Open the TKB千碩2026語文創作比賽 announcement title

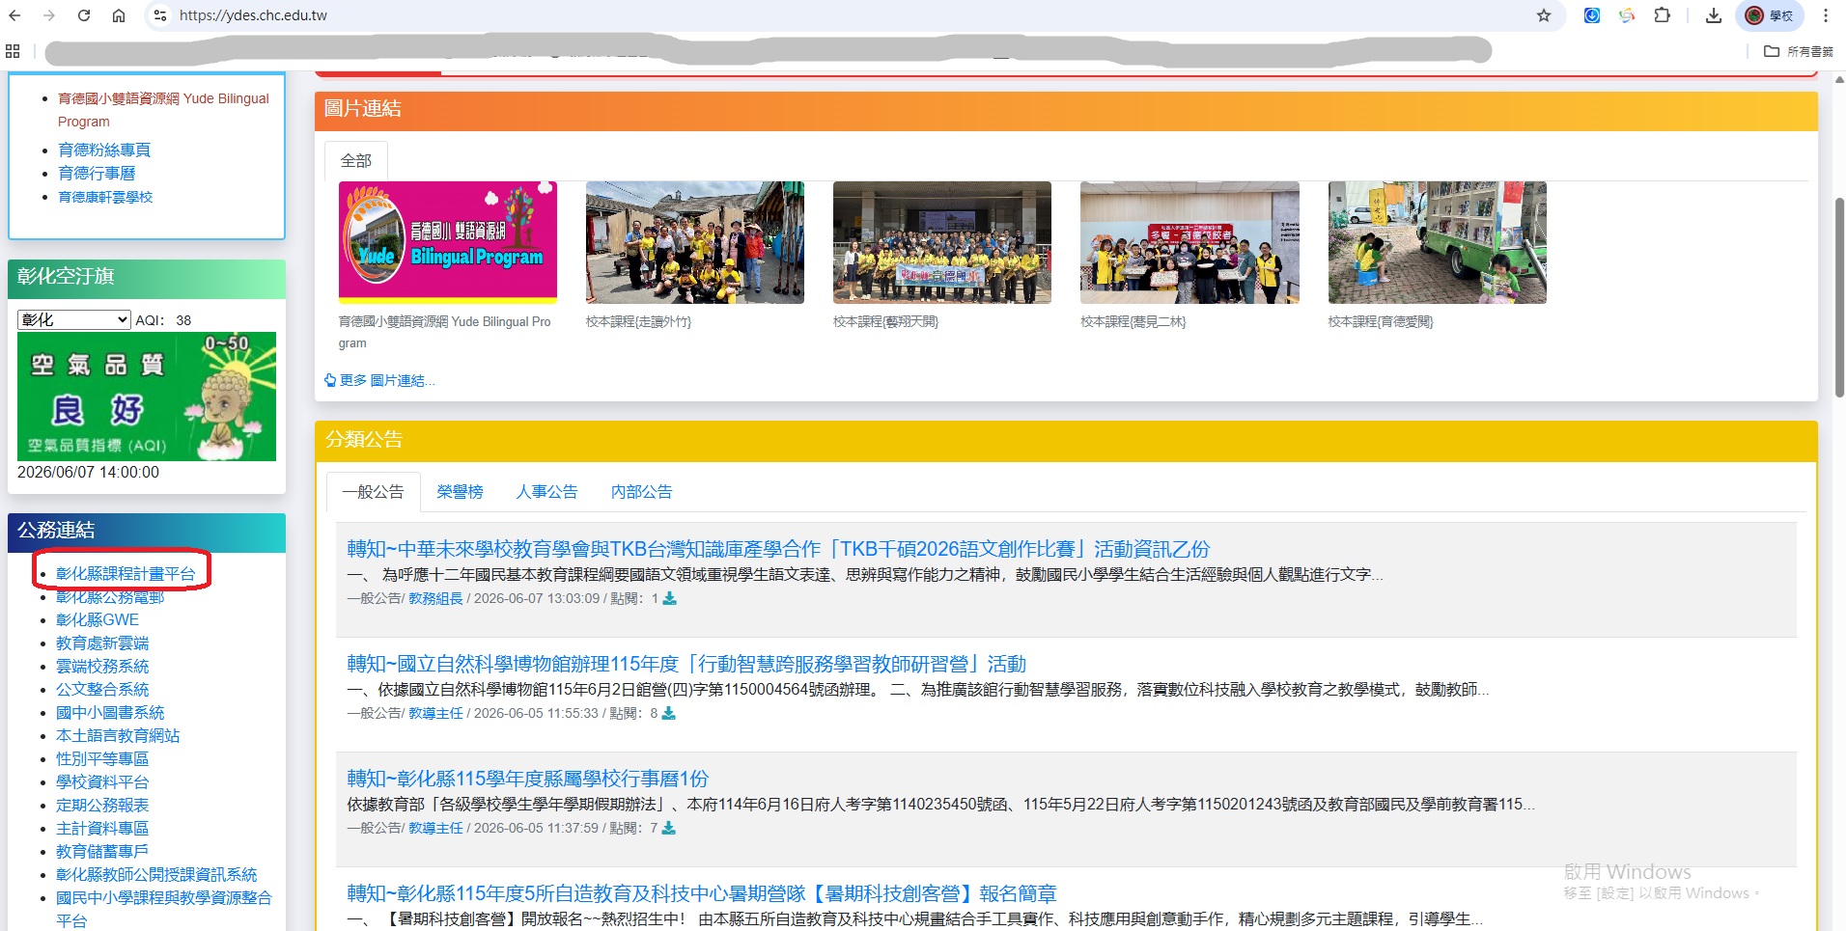778,549
